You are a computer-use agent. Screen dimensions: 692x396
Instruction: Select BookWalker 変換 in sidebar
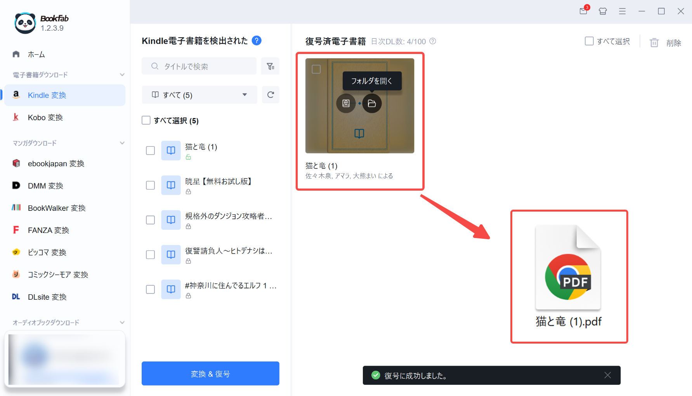(64, 208)
